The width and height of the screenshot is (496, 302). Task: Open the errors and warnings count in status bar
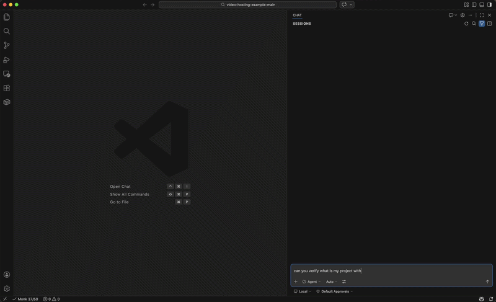[51, 299]
